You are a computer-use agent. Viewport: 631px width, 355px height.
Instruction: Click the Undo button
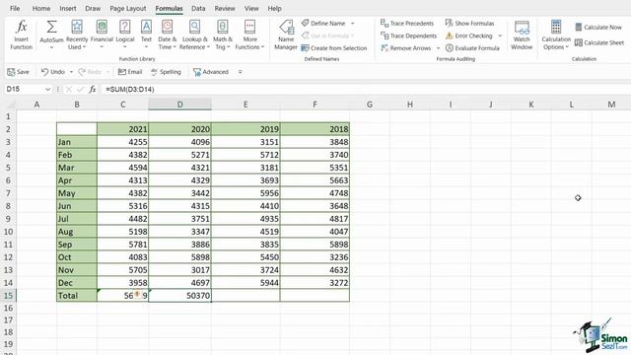tap(53, 72)
